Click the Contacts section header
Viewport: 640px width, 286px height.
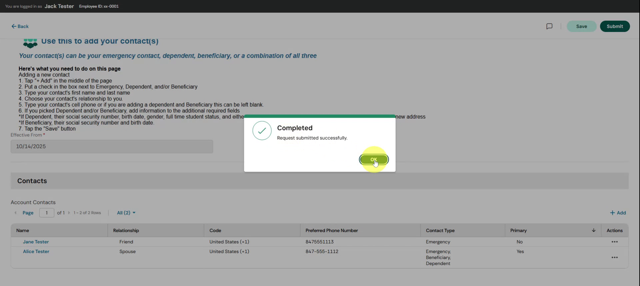[x=320, y=181]
